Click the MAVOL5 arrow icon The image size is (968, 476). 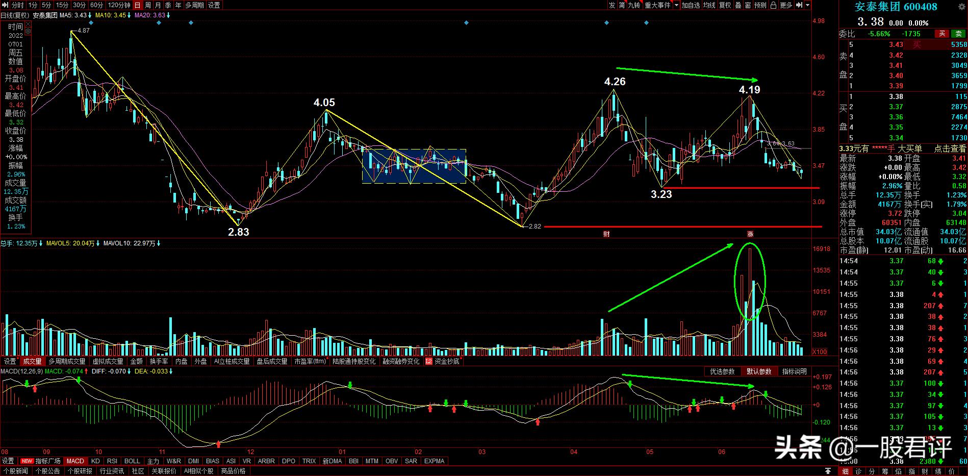coord(98,243)
